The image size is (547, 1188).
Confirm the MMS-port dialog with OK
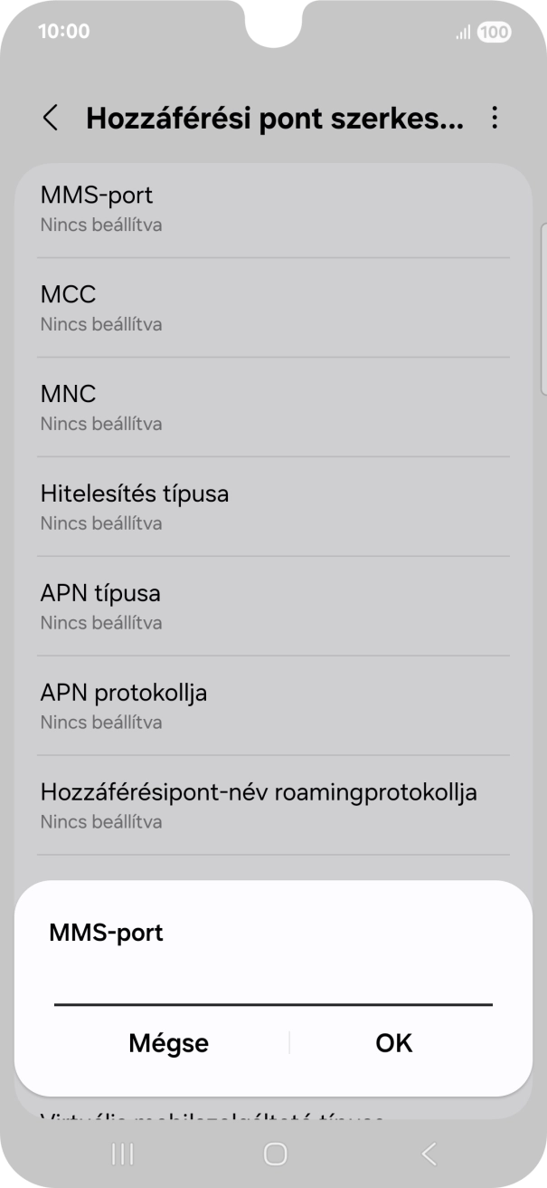(392, 1042)
